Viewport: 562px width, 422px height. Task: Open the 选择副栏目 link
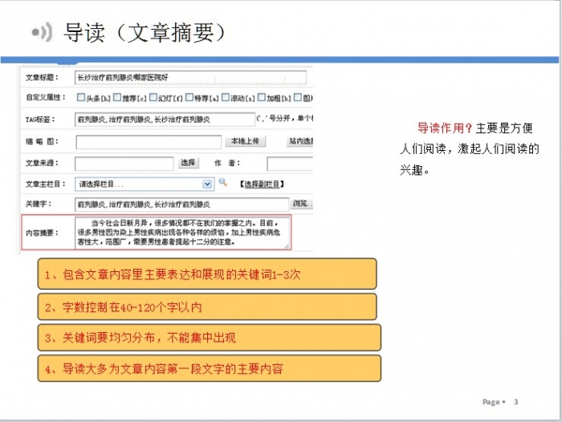pos(261,184)
